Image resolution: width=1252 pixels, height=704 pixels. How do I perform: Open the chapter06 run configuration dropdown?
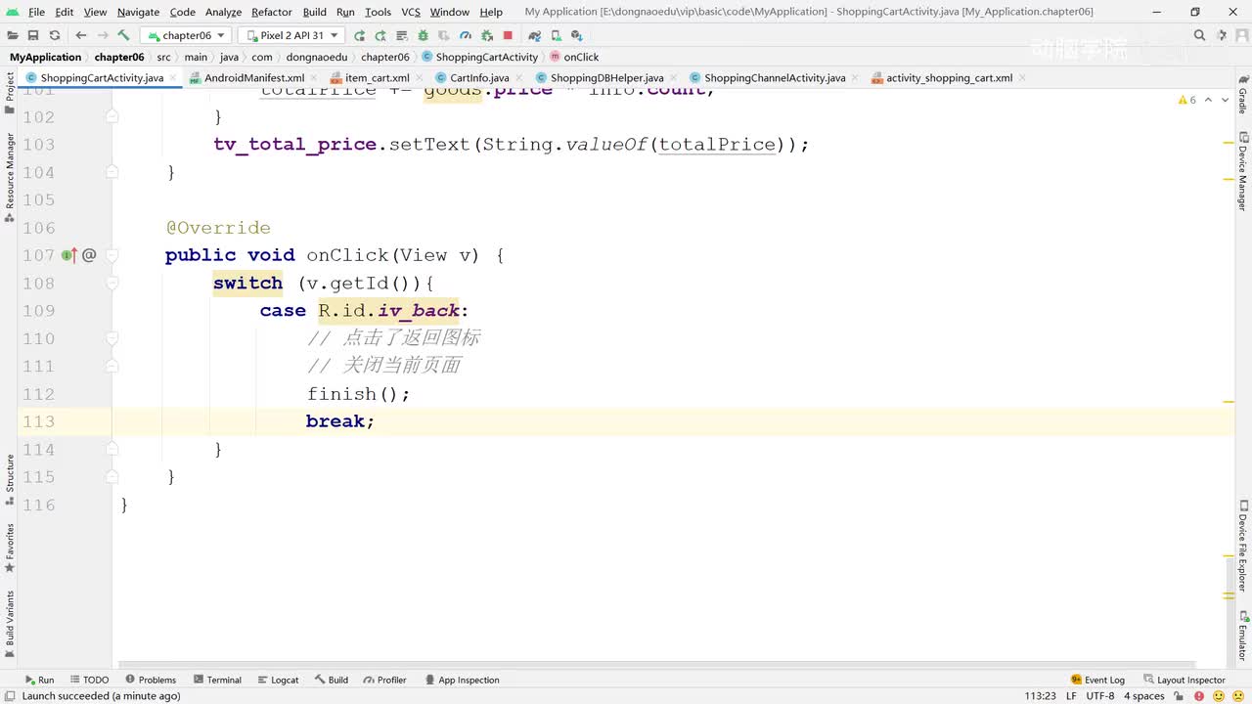(x=186, y=35)
